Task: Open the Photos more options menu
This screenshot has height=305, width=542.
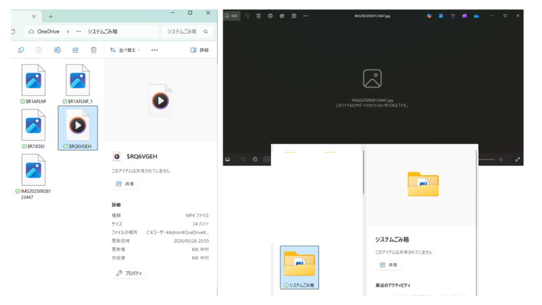Action: click(305, 16)
